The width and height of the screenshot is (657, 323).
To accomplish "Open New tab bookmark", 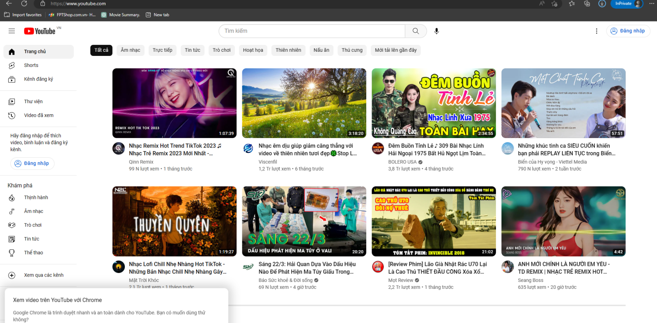I will (158, 15).
